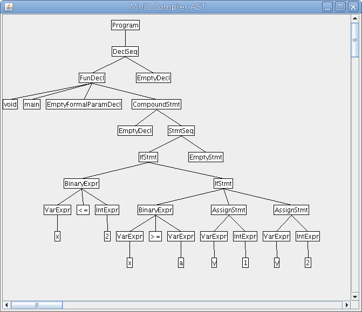Click the EmptyStmt node
The height and width of the screenshot is (312, 362).
tap(206, 157)
